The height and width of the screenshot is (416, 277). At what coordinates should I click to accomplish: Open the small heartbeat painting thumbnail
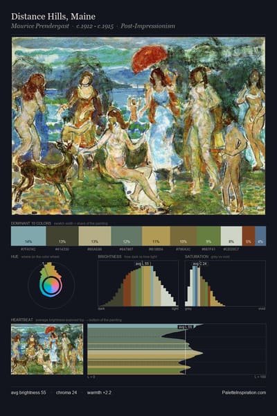tap(47, 349)
